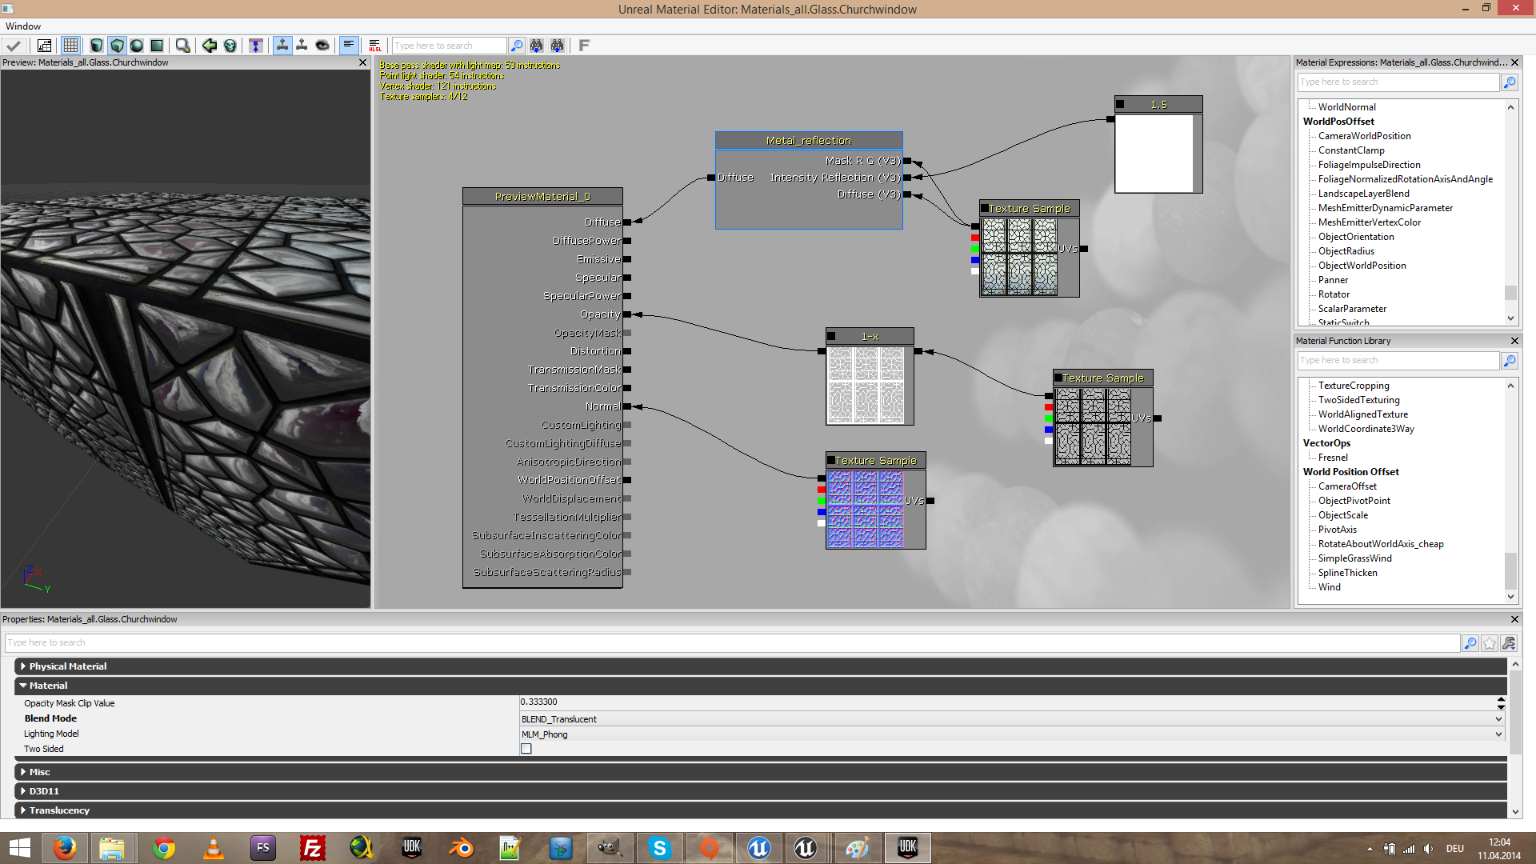Viewport: 1536px width, 864px height.
Task: Select the plane preview primitive
Action: pyautogui.click(x=157, y=46)
